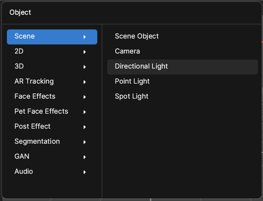Image resolution: width=263 pixels, height=201 pixels.
Task: Expand arrow next to Audio
Action: click(85, 172)
